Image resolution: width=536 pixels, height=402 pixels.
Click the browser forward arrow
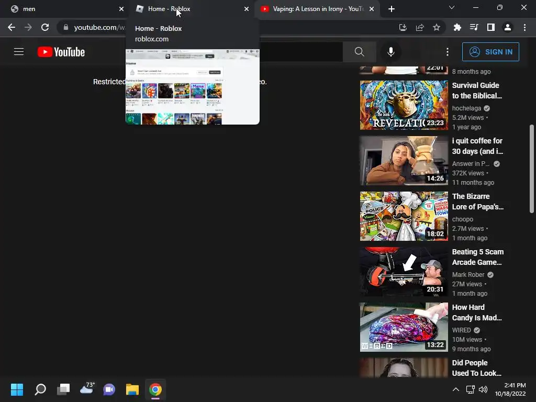[28, 27]
